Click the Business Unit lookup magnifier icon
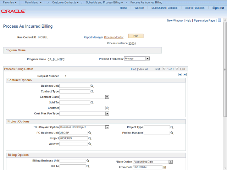This screenshot has height=170, width=227. [92, 86]
